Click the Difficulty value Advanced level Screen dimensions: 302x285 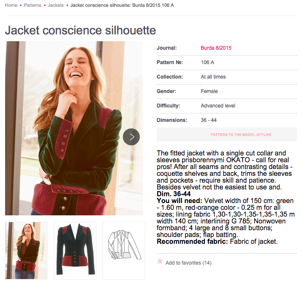pos(218,106)
